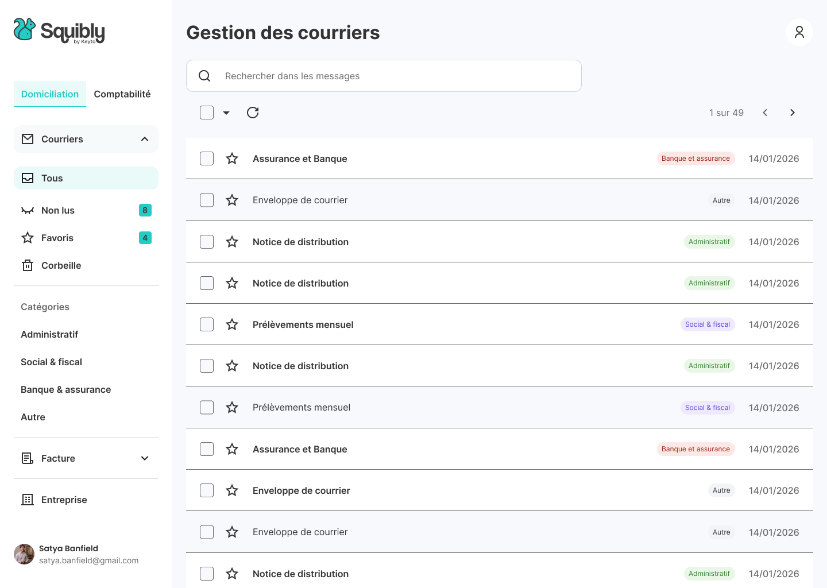Open the selection dropdown next to select-all

pos(226,113)
